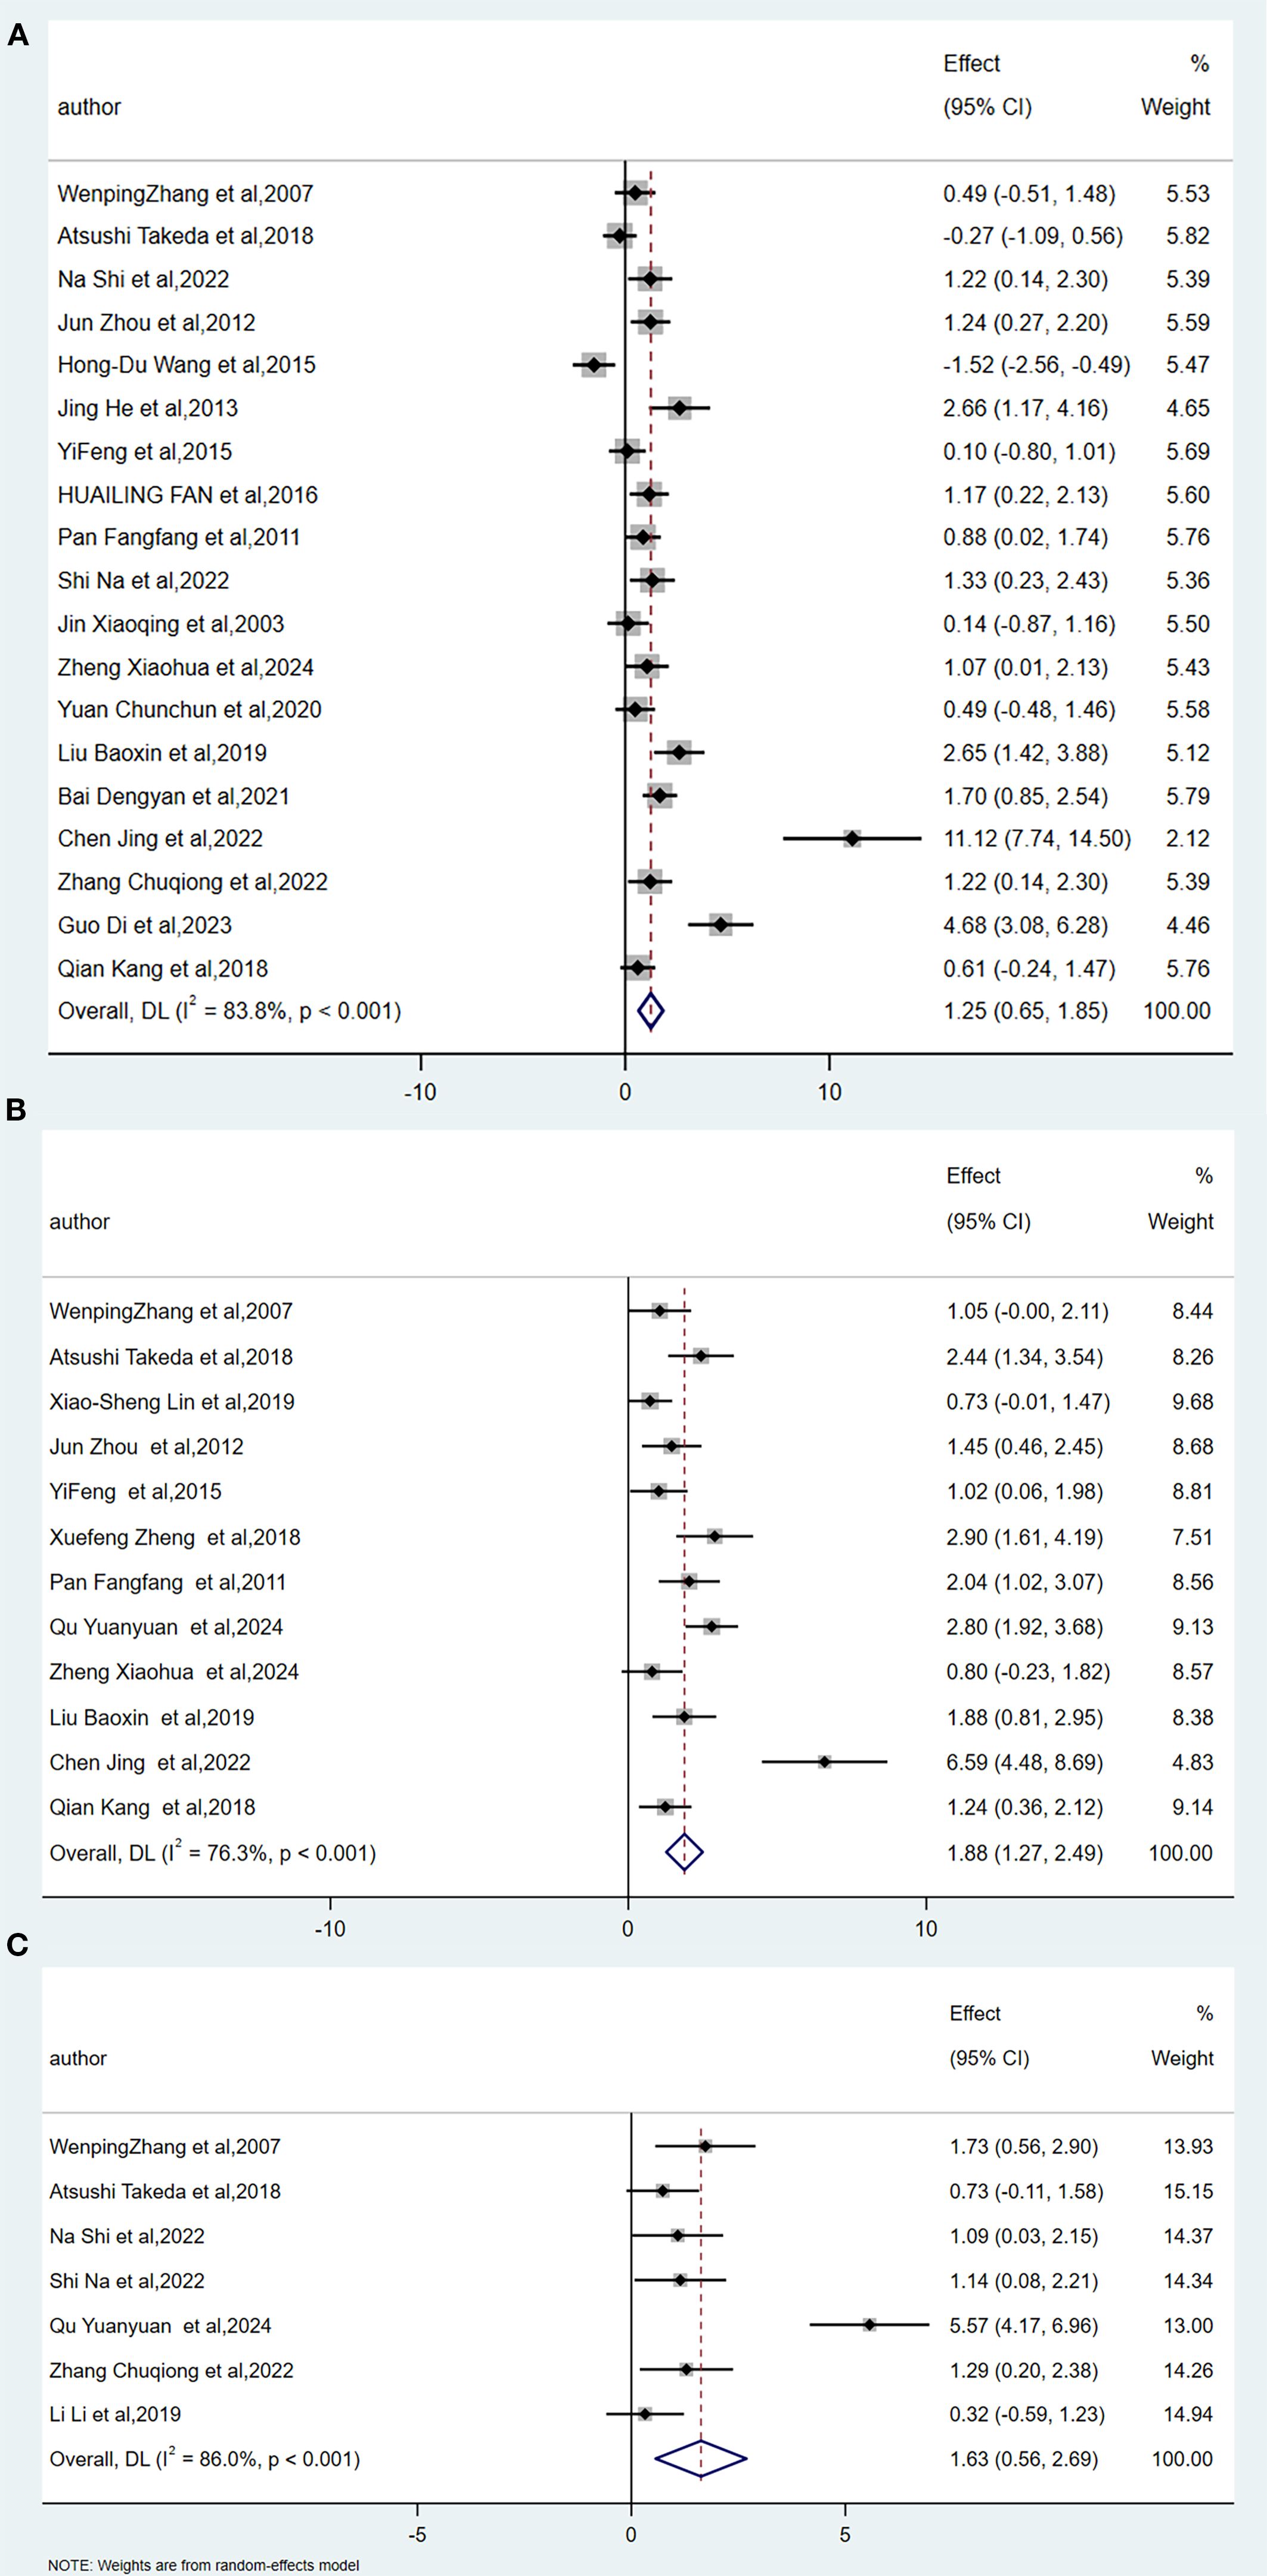1267x2576 pixels.
Task: Click the -10 axis tick label in panel A
Action: 420,1092
